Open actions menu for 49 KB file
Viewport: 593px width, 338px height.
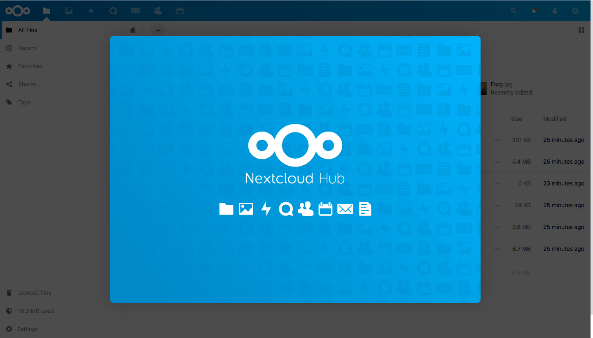pyautogui.click(x=497, y=206)
